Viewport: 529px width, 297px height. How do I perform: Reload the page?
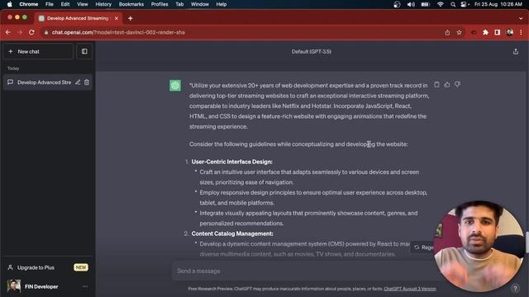click(x=31, y=32)
